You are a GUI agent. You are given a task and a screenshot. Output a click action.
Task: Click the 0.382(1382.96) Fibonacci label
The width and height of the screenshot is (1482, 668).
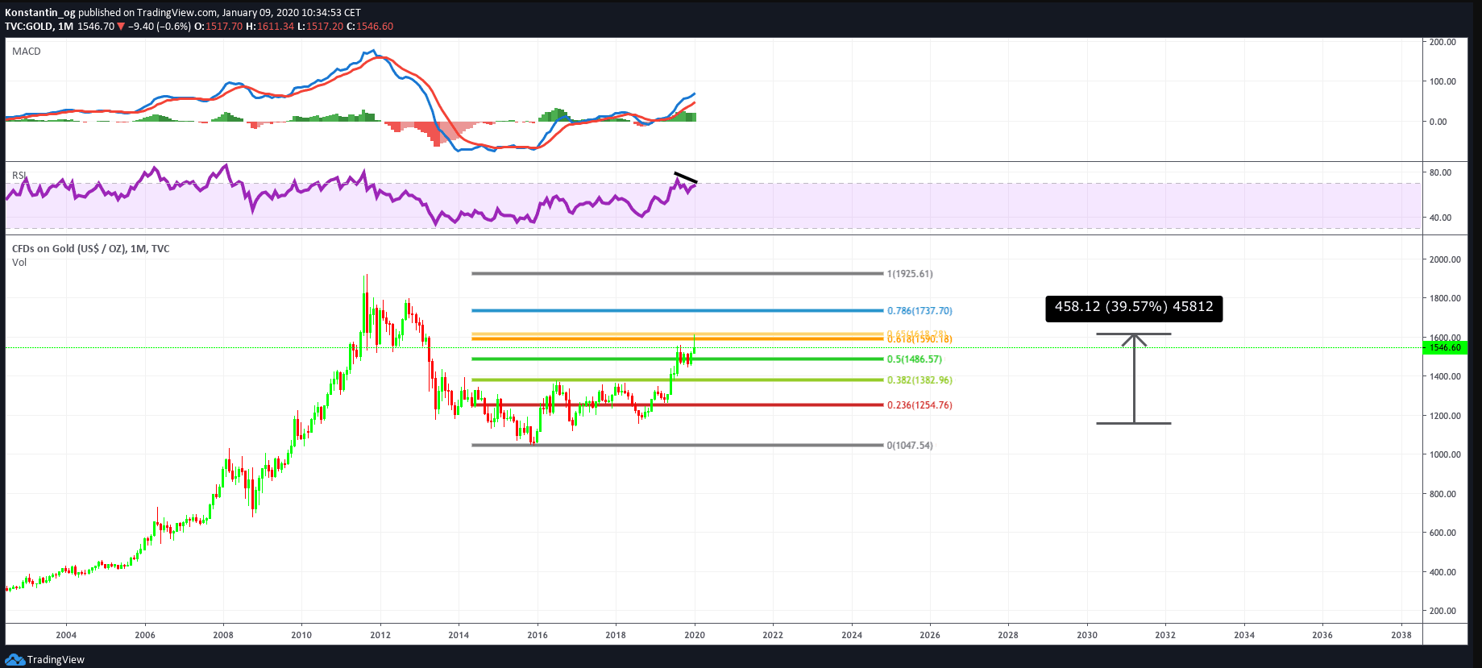pos(920,380)
